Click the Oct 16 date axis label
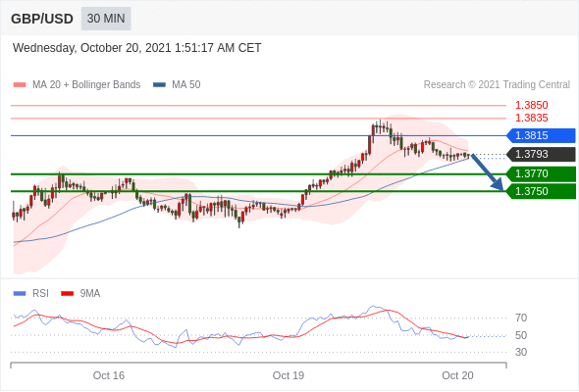The width and height of the screenshot is (579, 392). [109, 375]
